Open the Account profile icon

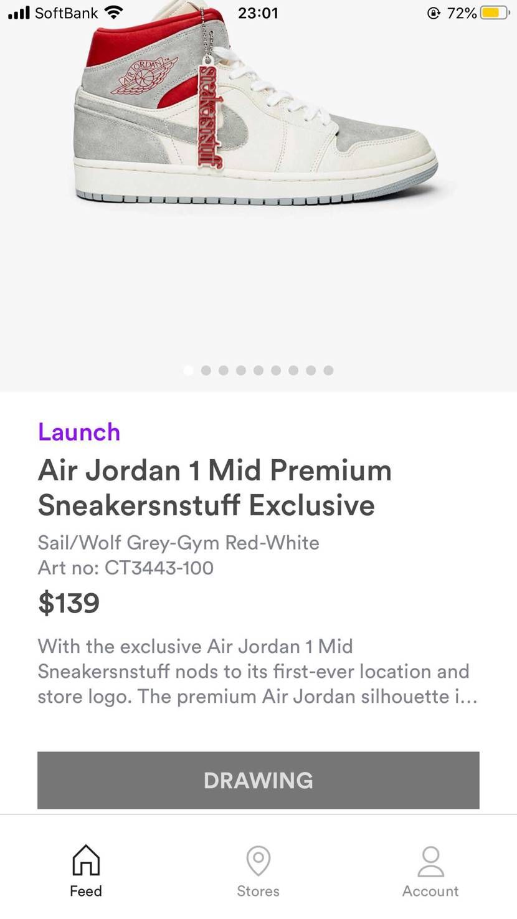pyautogui.click(x=430, y=860)
